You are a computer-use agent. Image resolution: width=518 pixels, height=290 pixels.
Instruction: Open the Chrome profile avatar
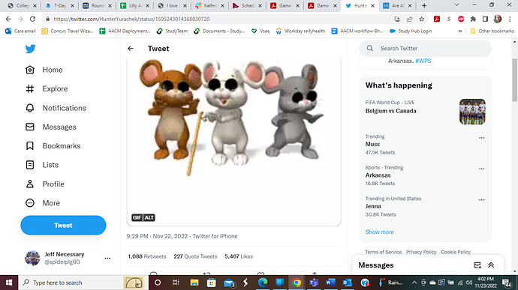click(498, 19)
